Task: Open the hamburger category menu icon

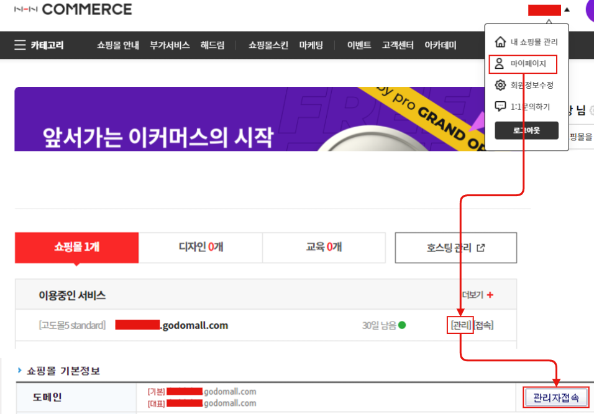Action: point(20,45)
